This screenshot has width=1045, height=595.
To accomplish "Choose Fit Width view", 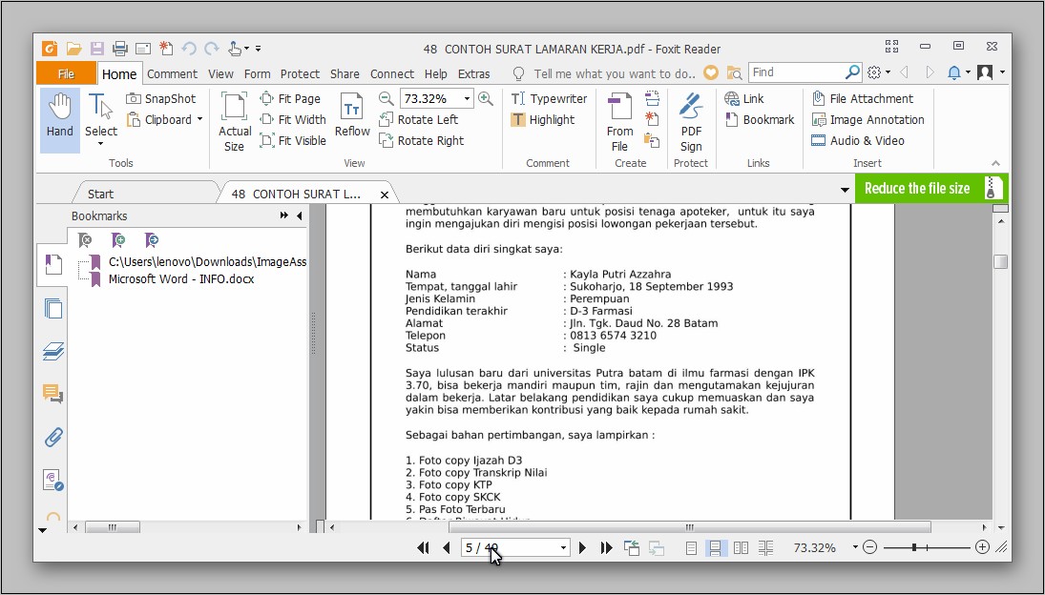I will point(293,120).
